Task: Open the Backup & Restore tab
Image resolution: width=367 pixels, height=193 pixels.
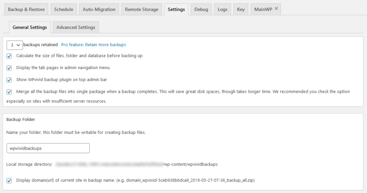Action: (26, 9)
